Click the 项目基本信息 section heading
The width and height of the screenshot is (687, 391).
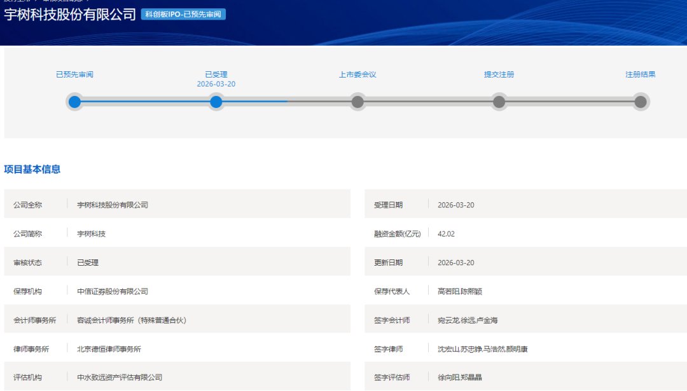click(33, 170)
